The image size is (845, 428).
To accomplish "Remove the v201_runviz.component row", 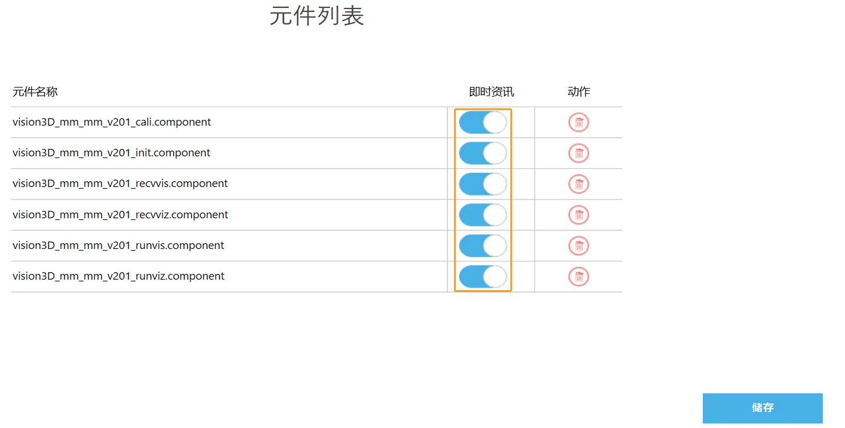I will 579,277.
